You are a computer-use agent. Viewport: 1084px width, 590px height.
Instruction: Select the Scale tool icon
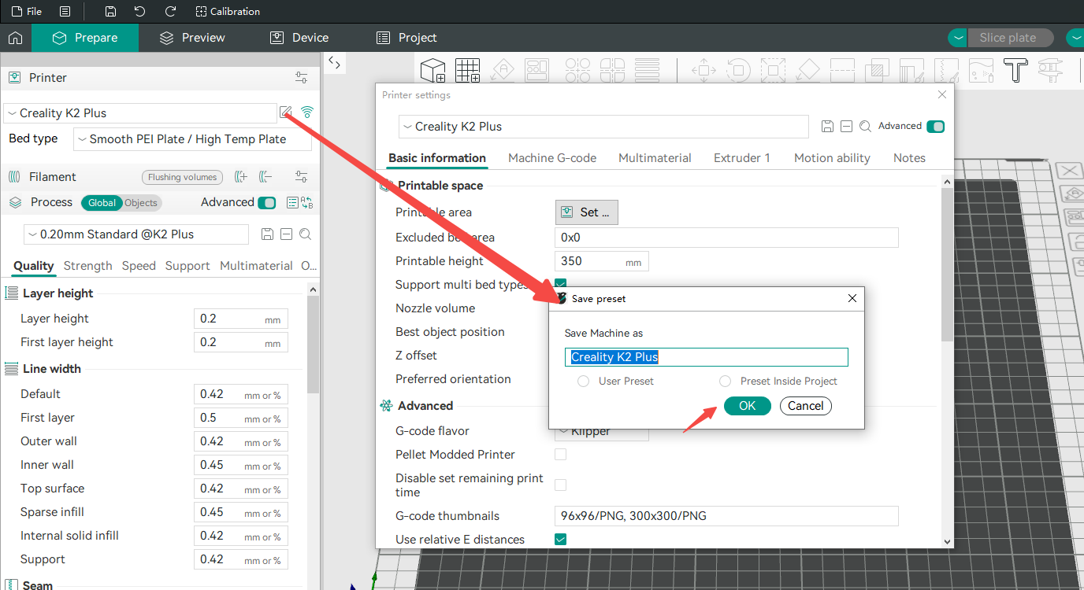[773, 69]
